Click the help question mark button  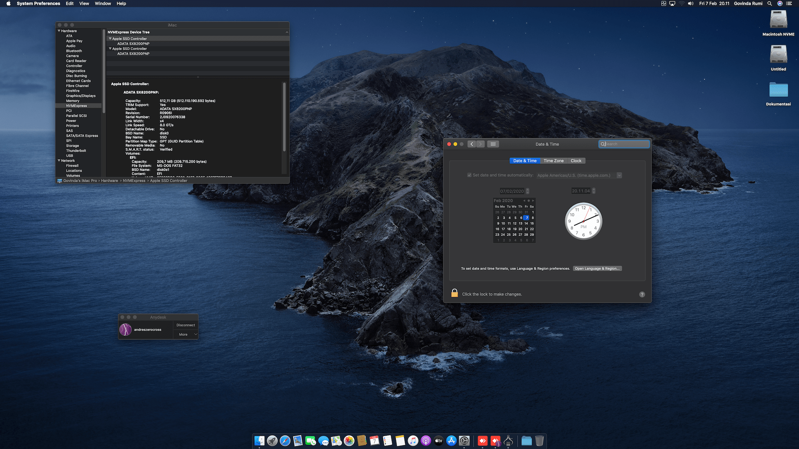642,294
